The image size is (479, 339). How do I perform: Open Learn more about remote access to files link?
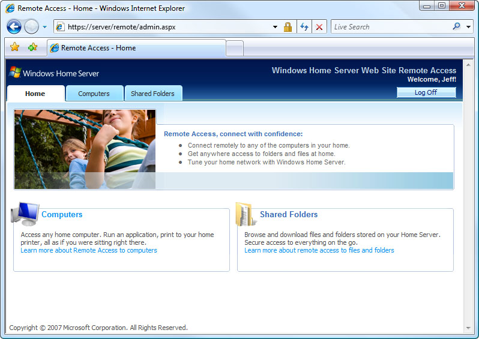319,250
